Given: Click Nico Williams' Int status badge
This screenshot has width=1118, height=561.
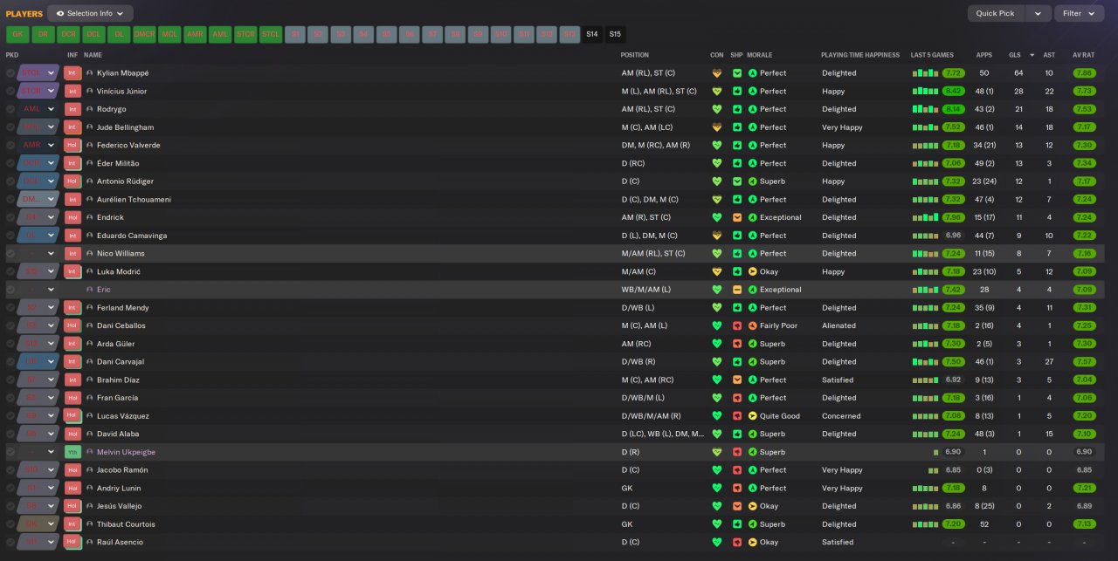Looking at the screenshot, I should (x=72, y=253).
